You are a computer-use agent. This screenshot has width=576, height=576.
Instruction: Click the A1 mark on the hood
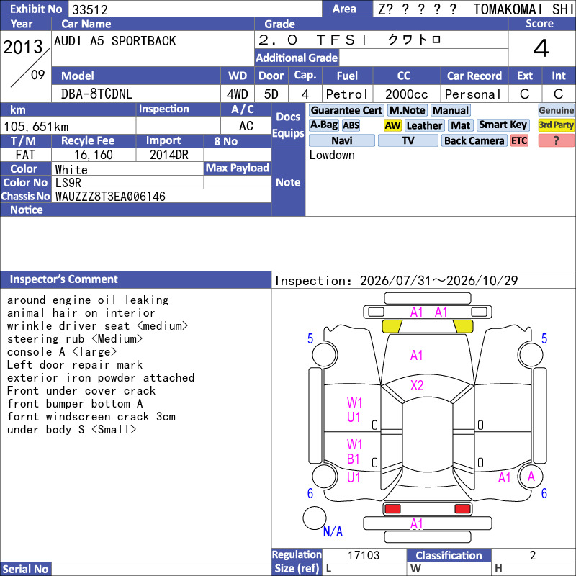(x=417, y=356)
